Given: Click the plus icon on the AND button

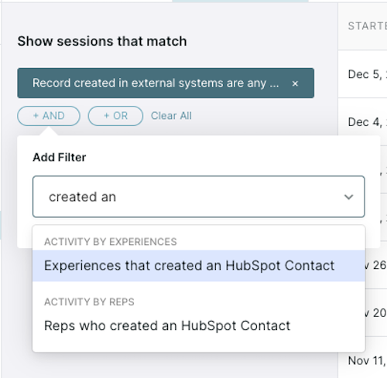Looking at the screenshot, I should [36, 116].
